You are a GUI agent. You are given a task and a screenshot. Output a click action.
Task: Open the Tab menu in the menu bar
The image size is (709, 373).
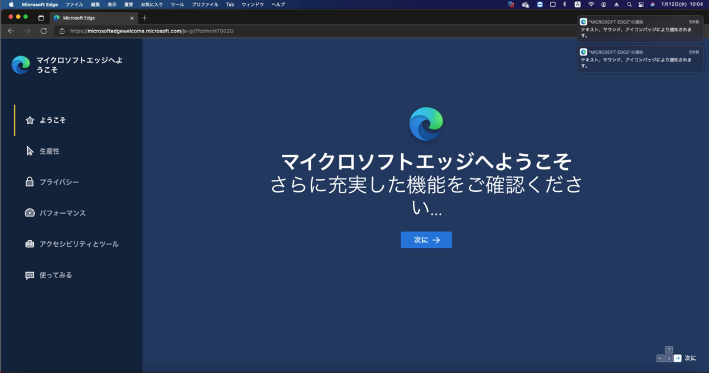tap(230, 4)
